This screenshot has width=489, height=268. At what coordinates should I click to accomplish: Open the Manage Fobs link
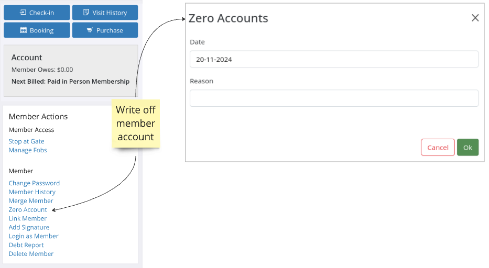28,150
